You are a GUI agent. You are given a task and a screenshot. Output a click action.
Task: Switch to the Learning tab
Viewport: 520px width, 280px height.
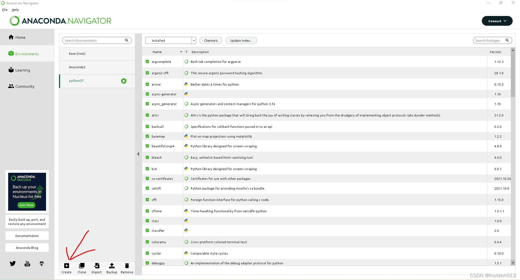[27, 70]
